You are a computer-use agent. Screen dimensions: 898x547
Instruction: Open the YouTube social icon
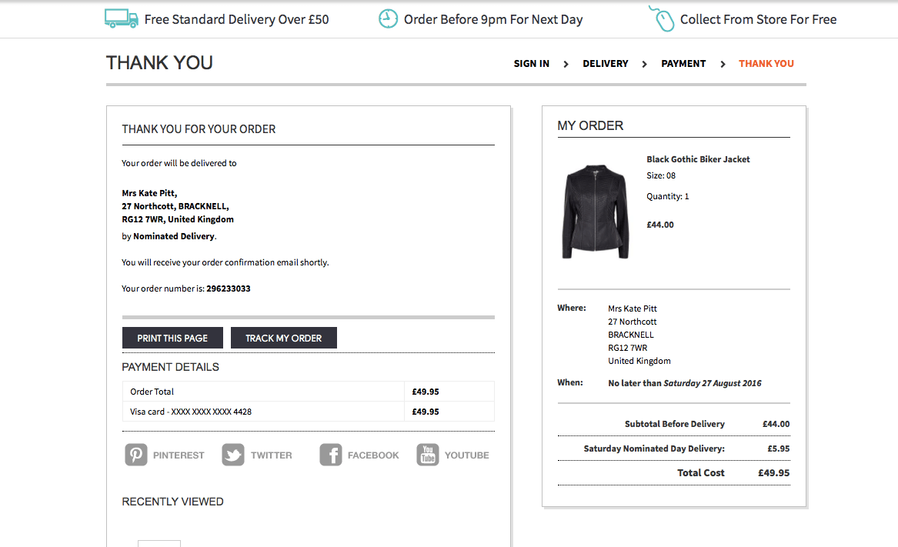[x=428, y=455]
